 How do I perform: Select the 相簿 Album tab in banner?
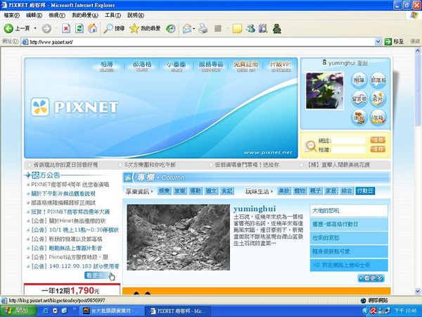[107, 66]
